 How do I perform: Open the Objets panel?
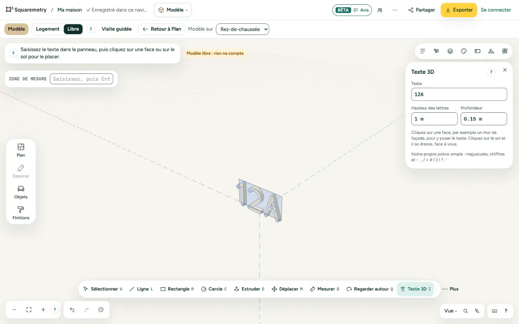[x=21, y=192]
